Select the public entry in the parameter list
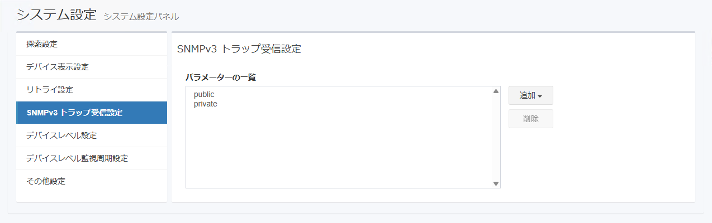This screenshot has width=712, height=223. [204, 94]
